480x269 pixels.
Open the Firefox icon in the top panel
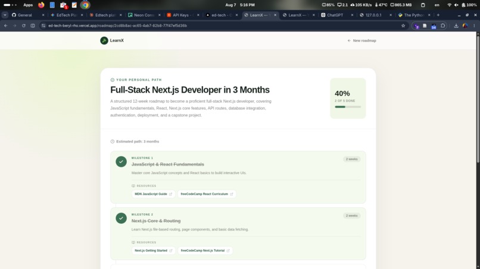coord(41,5)
